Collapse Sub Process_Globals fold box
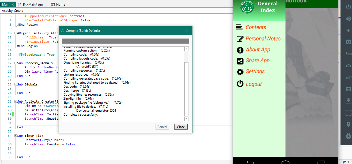Screen dimensions: 352x164 click(x=16, y=63)
